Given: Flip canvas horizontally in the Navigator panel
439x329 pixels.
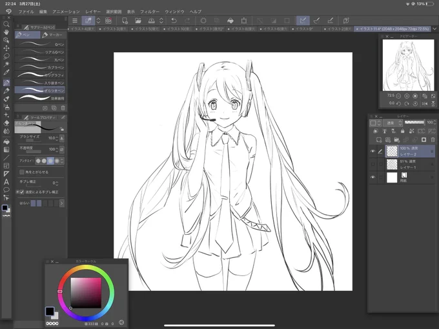Looking at the screenshot, I should point(425,103).
